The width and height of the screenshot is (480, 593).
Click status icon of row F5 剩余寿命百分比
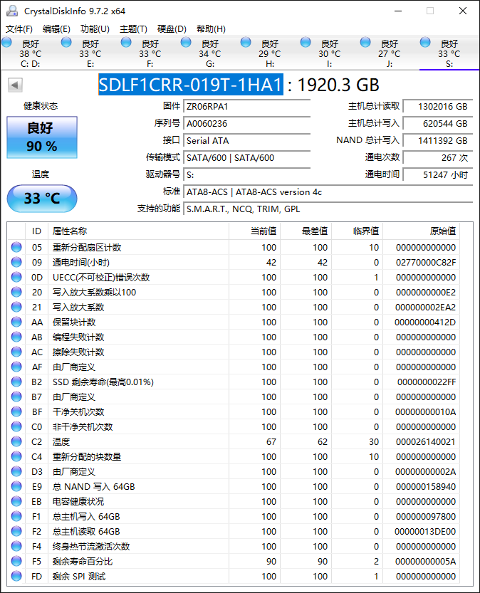click(x=16, y=561)
